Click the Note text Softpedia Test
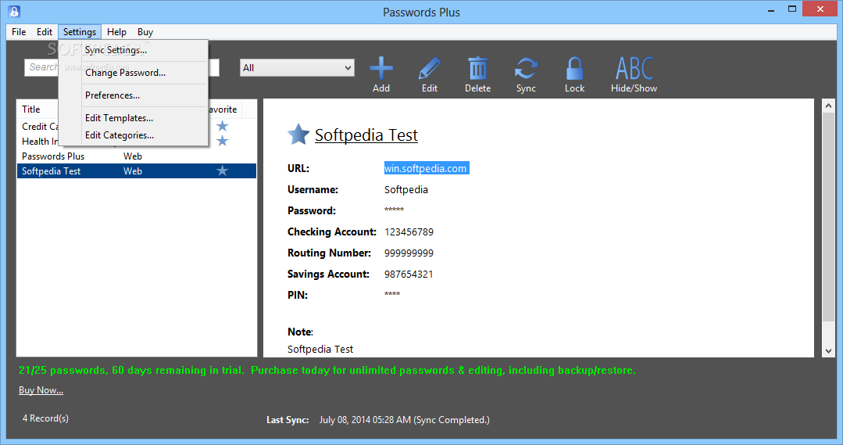This screenshot has width=843, height=445. tap(320, 350)
